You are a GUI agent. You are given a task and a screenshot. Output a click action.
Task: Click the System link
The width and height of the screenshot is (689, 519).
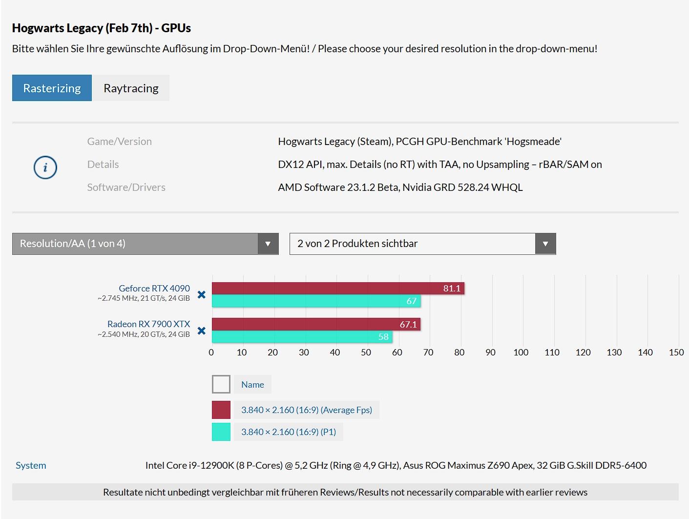[31, 465]
